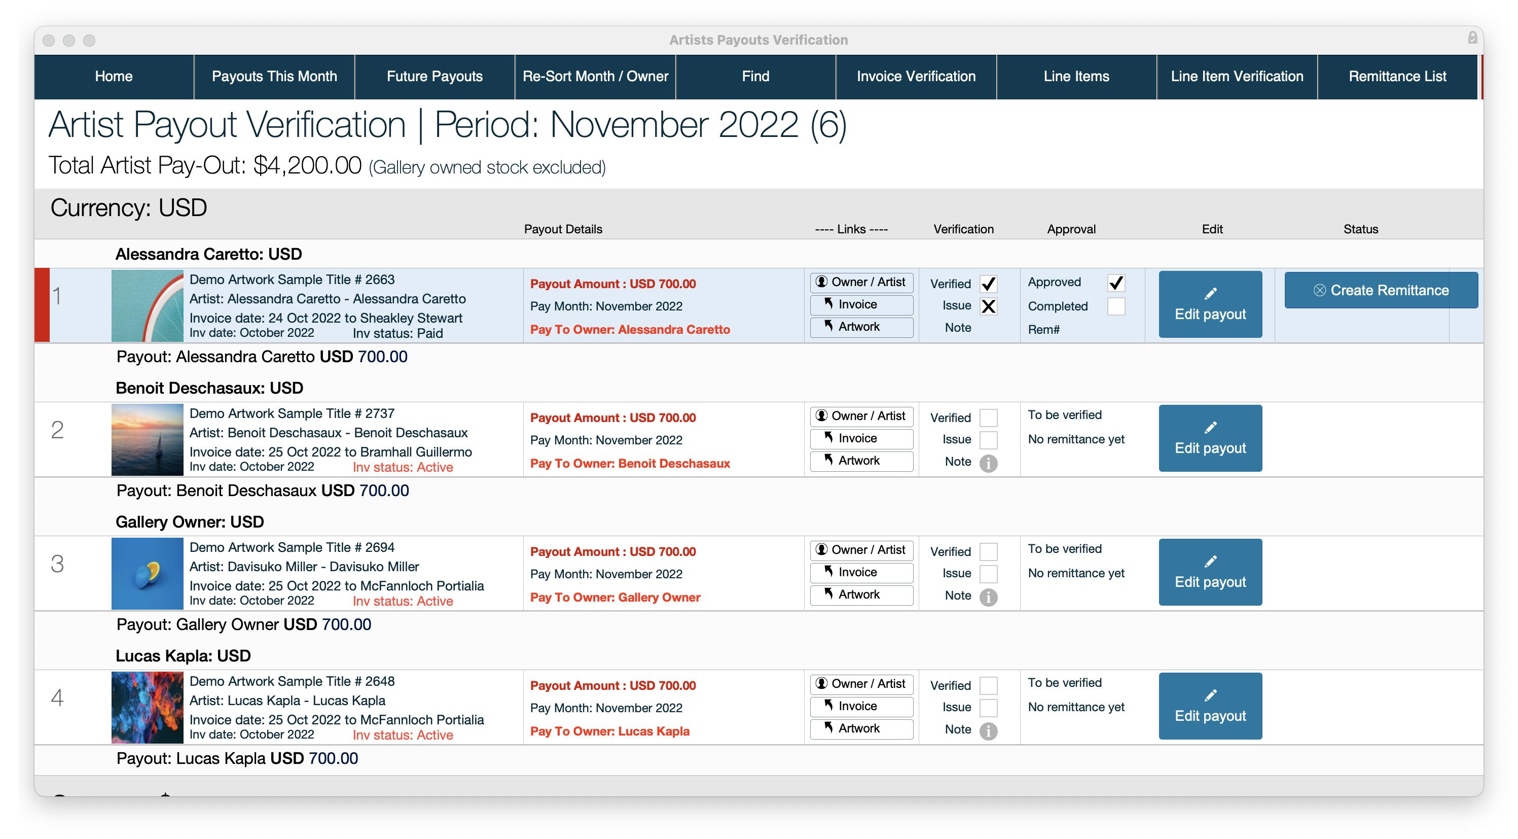Screen dimensions: 1518x839
Task: Click the note info icon for Benoit Deschasaux
Action: pyautogui.click(x=988, y=463)
